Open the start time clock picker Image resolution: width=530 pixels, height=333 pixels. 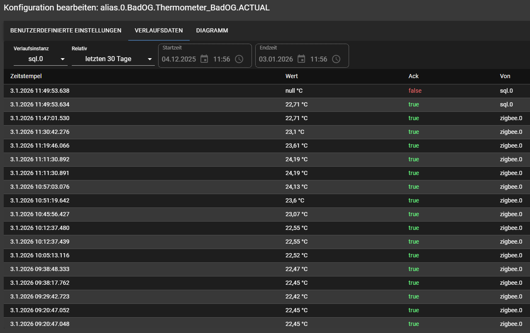[239, 59]
